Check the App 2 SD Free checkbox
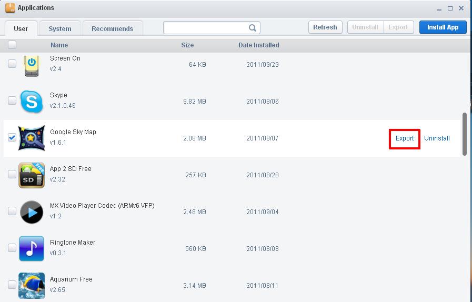This screenshot has width=472, height=302. pos(12,174)
